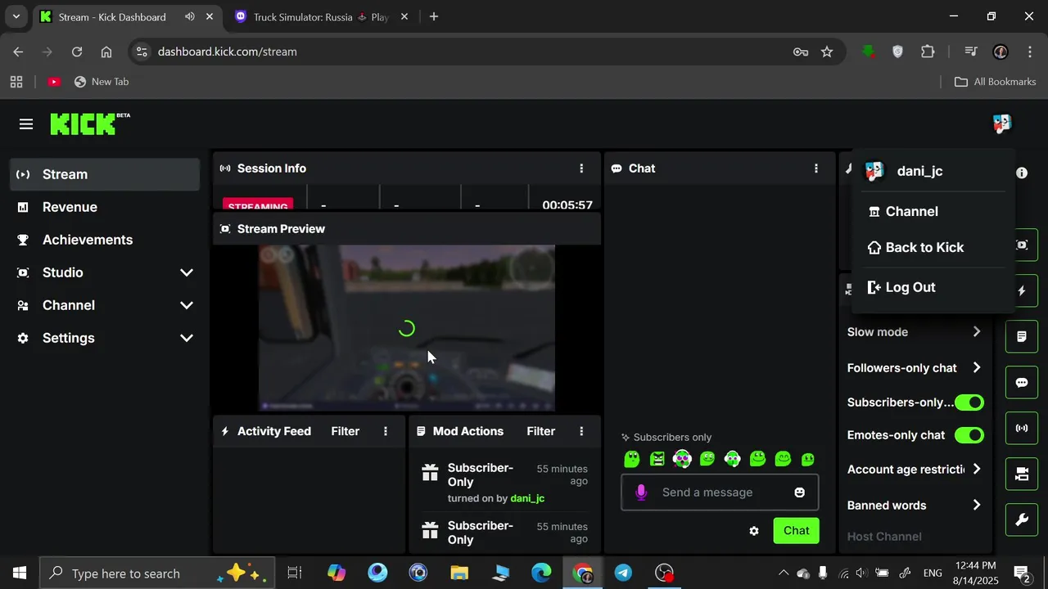Open Chat panel three-dot options
Screen dimensions: 1048x589
pos(815,169)
